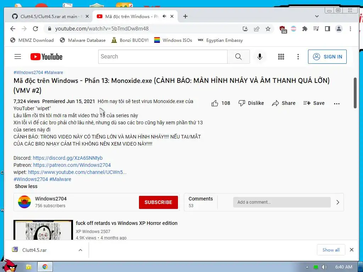Screen dimensions: 363x272
Task: Open MEMZ Download bookmark
Action: (32, 40)
